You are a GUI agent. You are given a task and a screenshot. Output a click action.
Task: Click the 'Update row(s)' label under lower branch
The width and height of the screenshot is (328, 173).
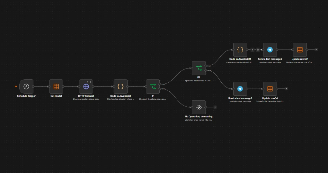(270, 98)
